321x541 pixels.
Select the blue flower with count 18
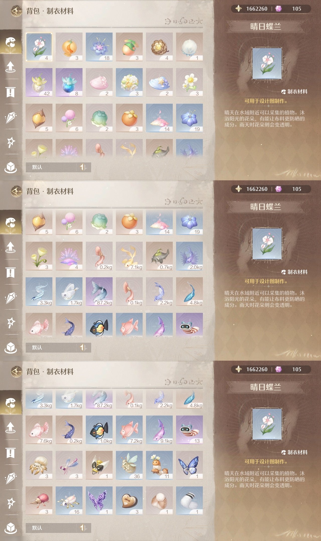pyautogui.click(x=99, y=47)
